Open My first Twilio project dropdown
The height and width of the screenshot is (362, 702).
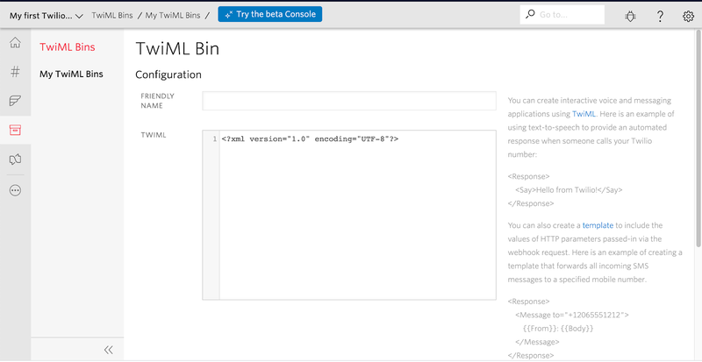pyautogui.click(x=47, y=16)
